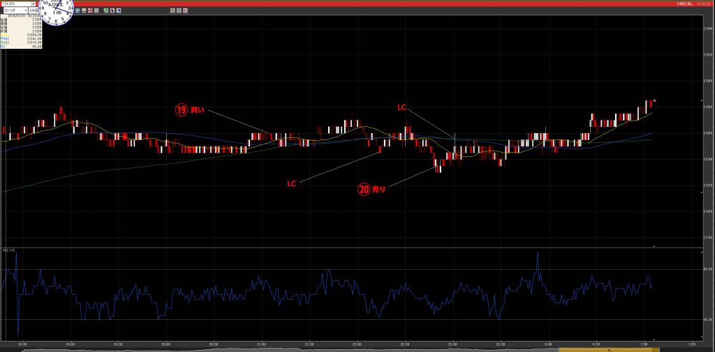Click the latest candle's red price marker
The image size is (715, 352).
(654, 100)
